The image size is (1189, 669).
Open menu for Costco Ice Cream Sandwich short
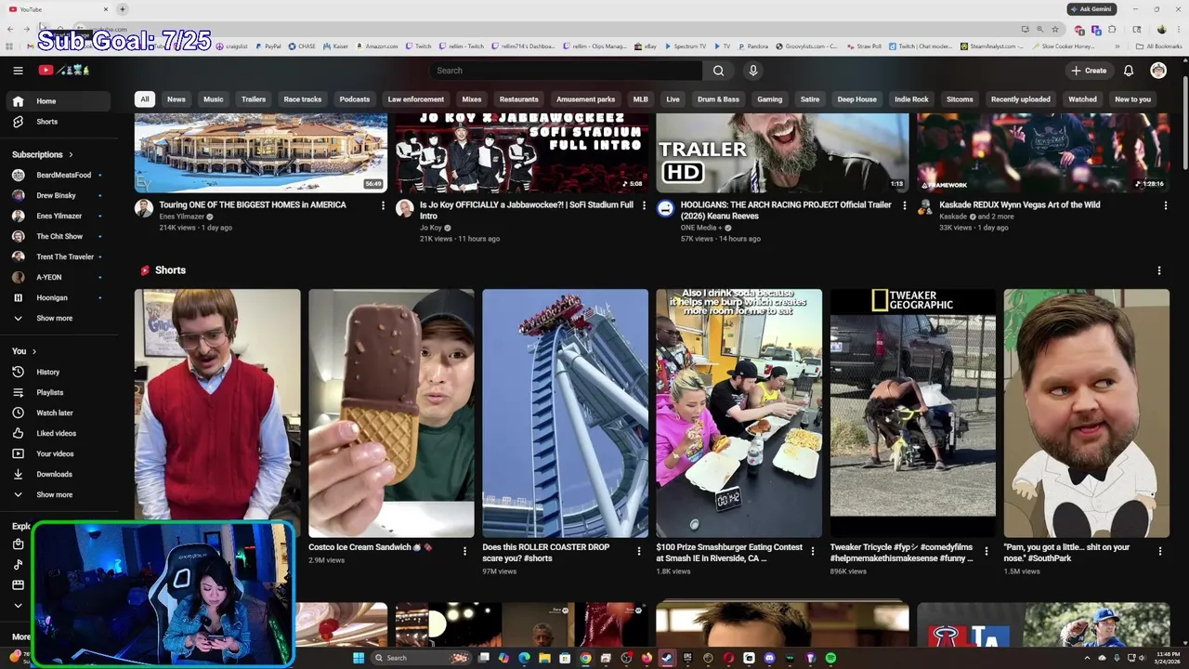[464, 551]
